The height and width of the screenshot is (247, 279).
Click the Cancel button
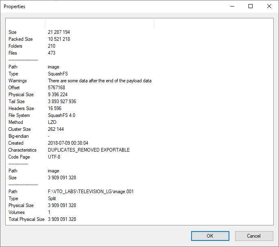click(253, 236)
